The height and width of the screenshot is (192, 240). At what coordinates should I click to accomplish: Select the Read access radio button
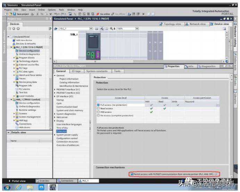tap(99, 108)
